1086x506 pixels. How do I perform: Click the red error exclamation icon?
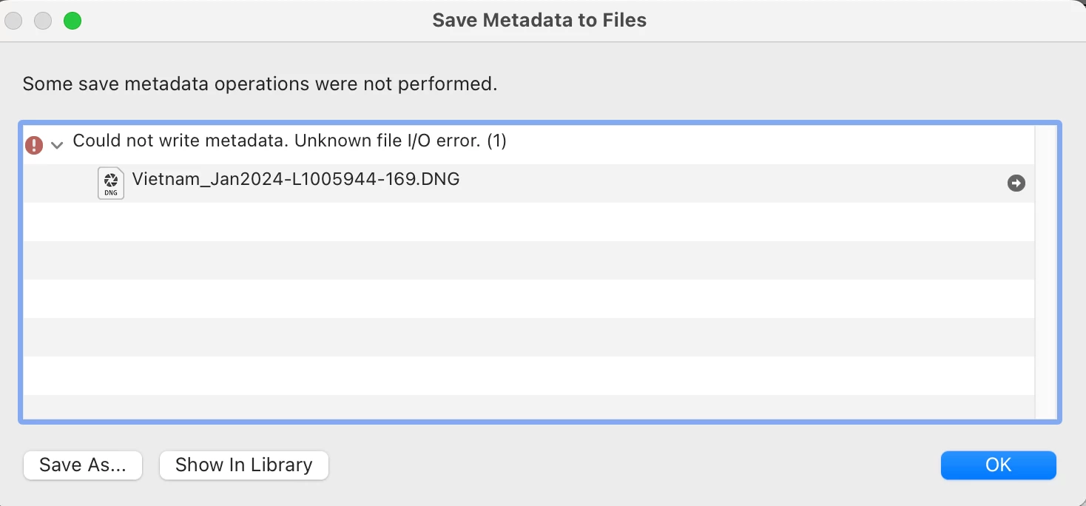click(34, 145)
